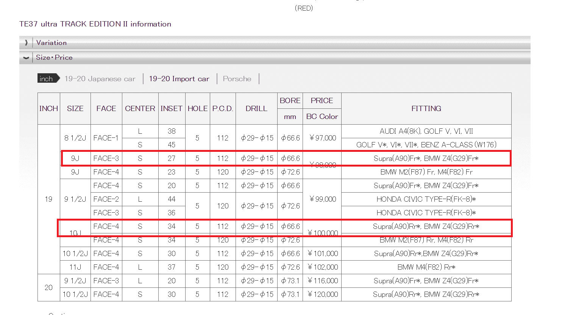Click the CENTER column header
Viewport: 587px width, 315px height.
140,109
